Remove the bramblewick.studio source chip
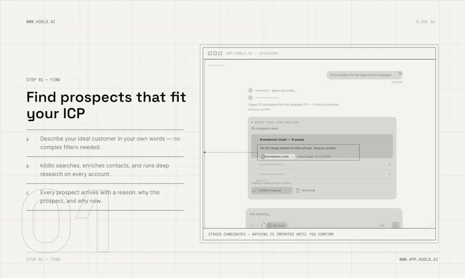 click(x=292, y=156)
